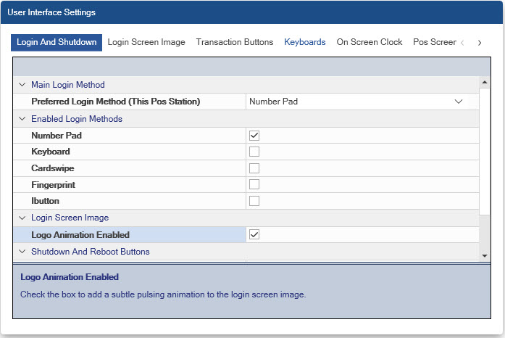505x338 pixels.
Task: Select the On Screen Clock tab
Action: coord(369,42)
